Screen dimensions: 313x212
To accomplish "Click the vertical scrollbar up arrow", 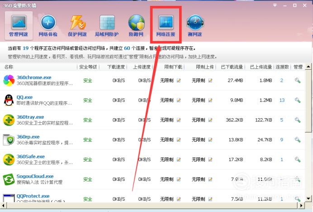I will click(308, 67).
